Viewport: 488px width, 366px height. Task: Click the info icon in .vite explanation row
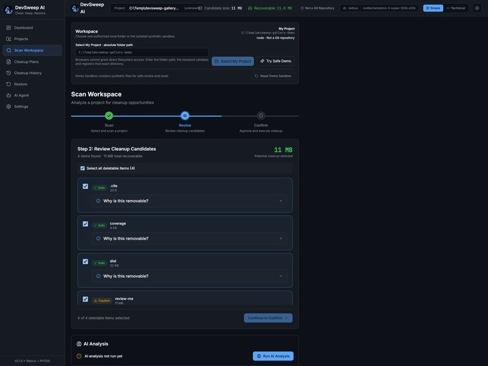pos(98,201)
